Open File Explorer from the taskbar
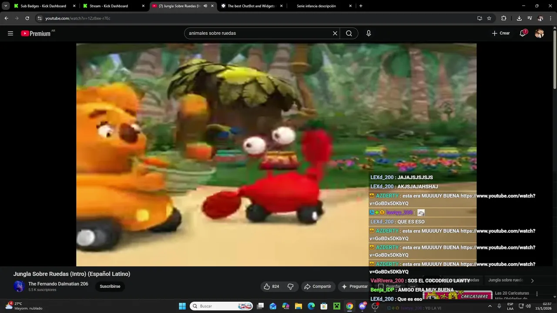The image size is (557, 313). (x=299, y=306)
